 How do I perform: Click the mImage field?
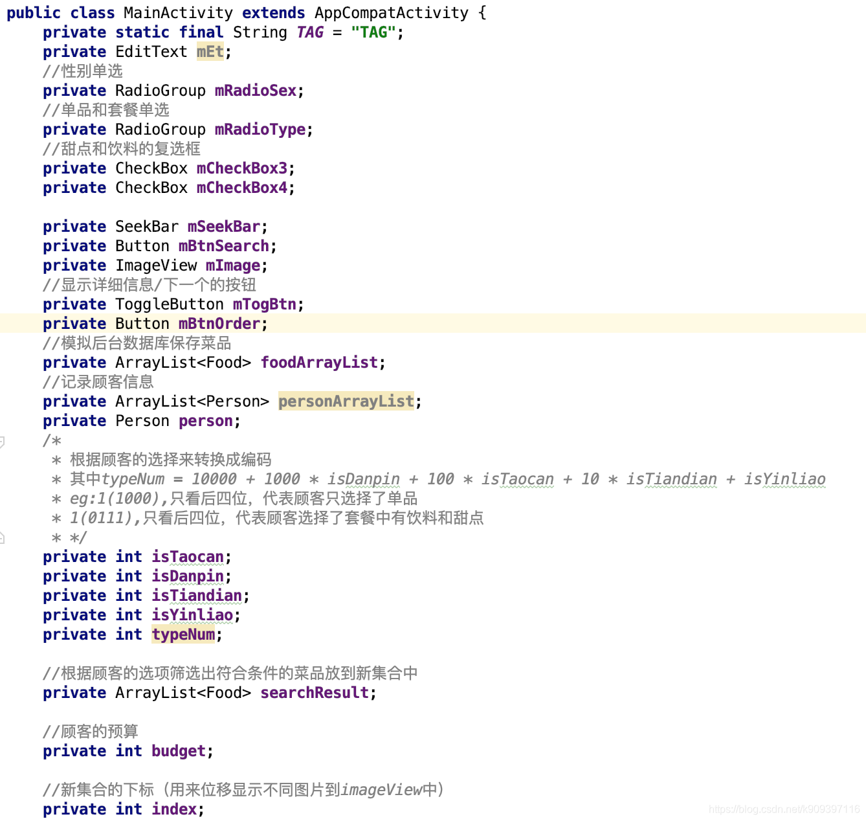pos(233,265)
